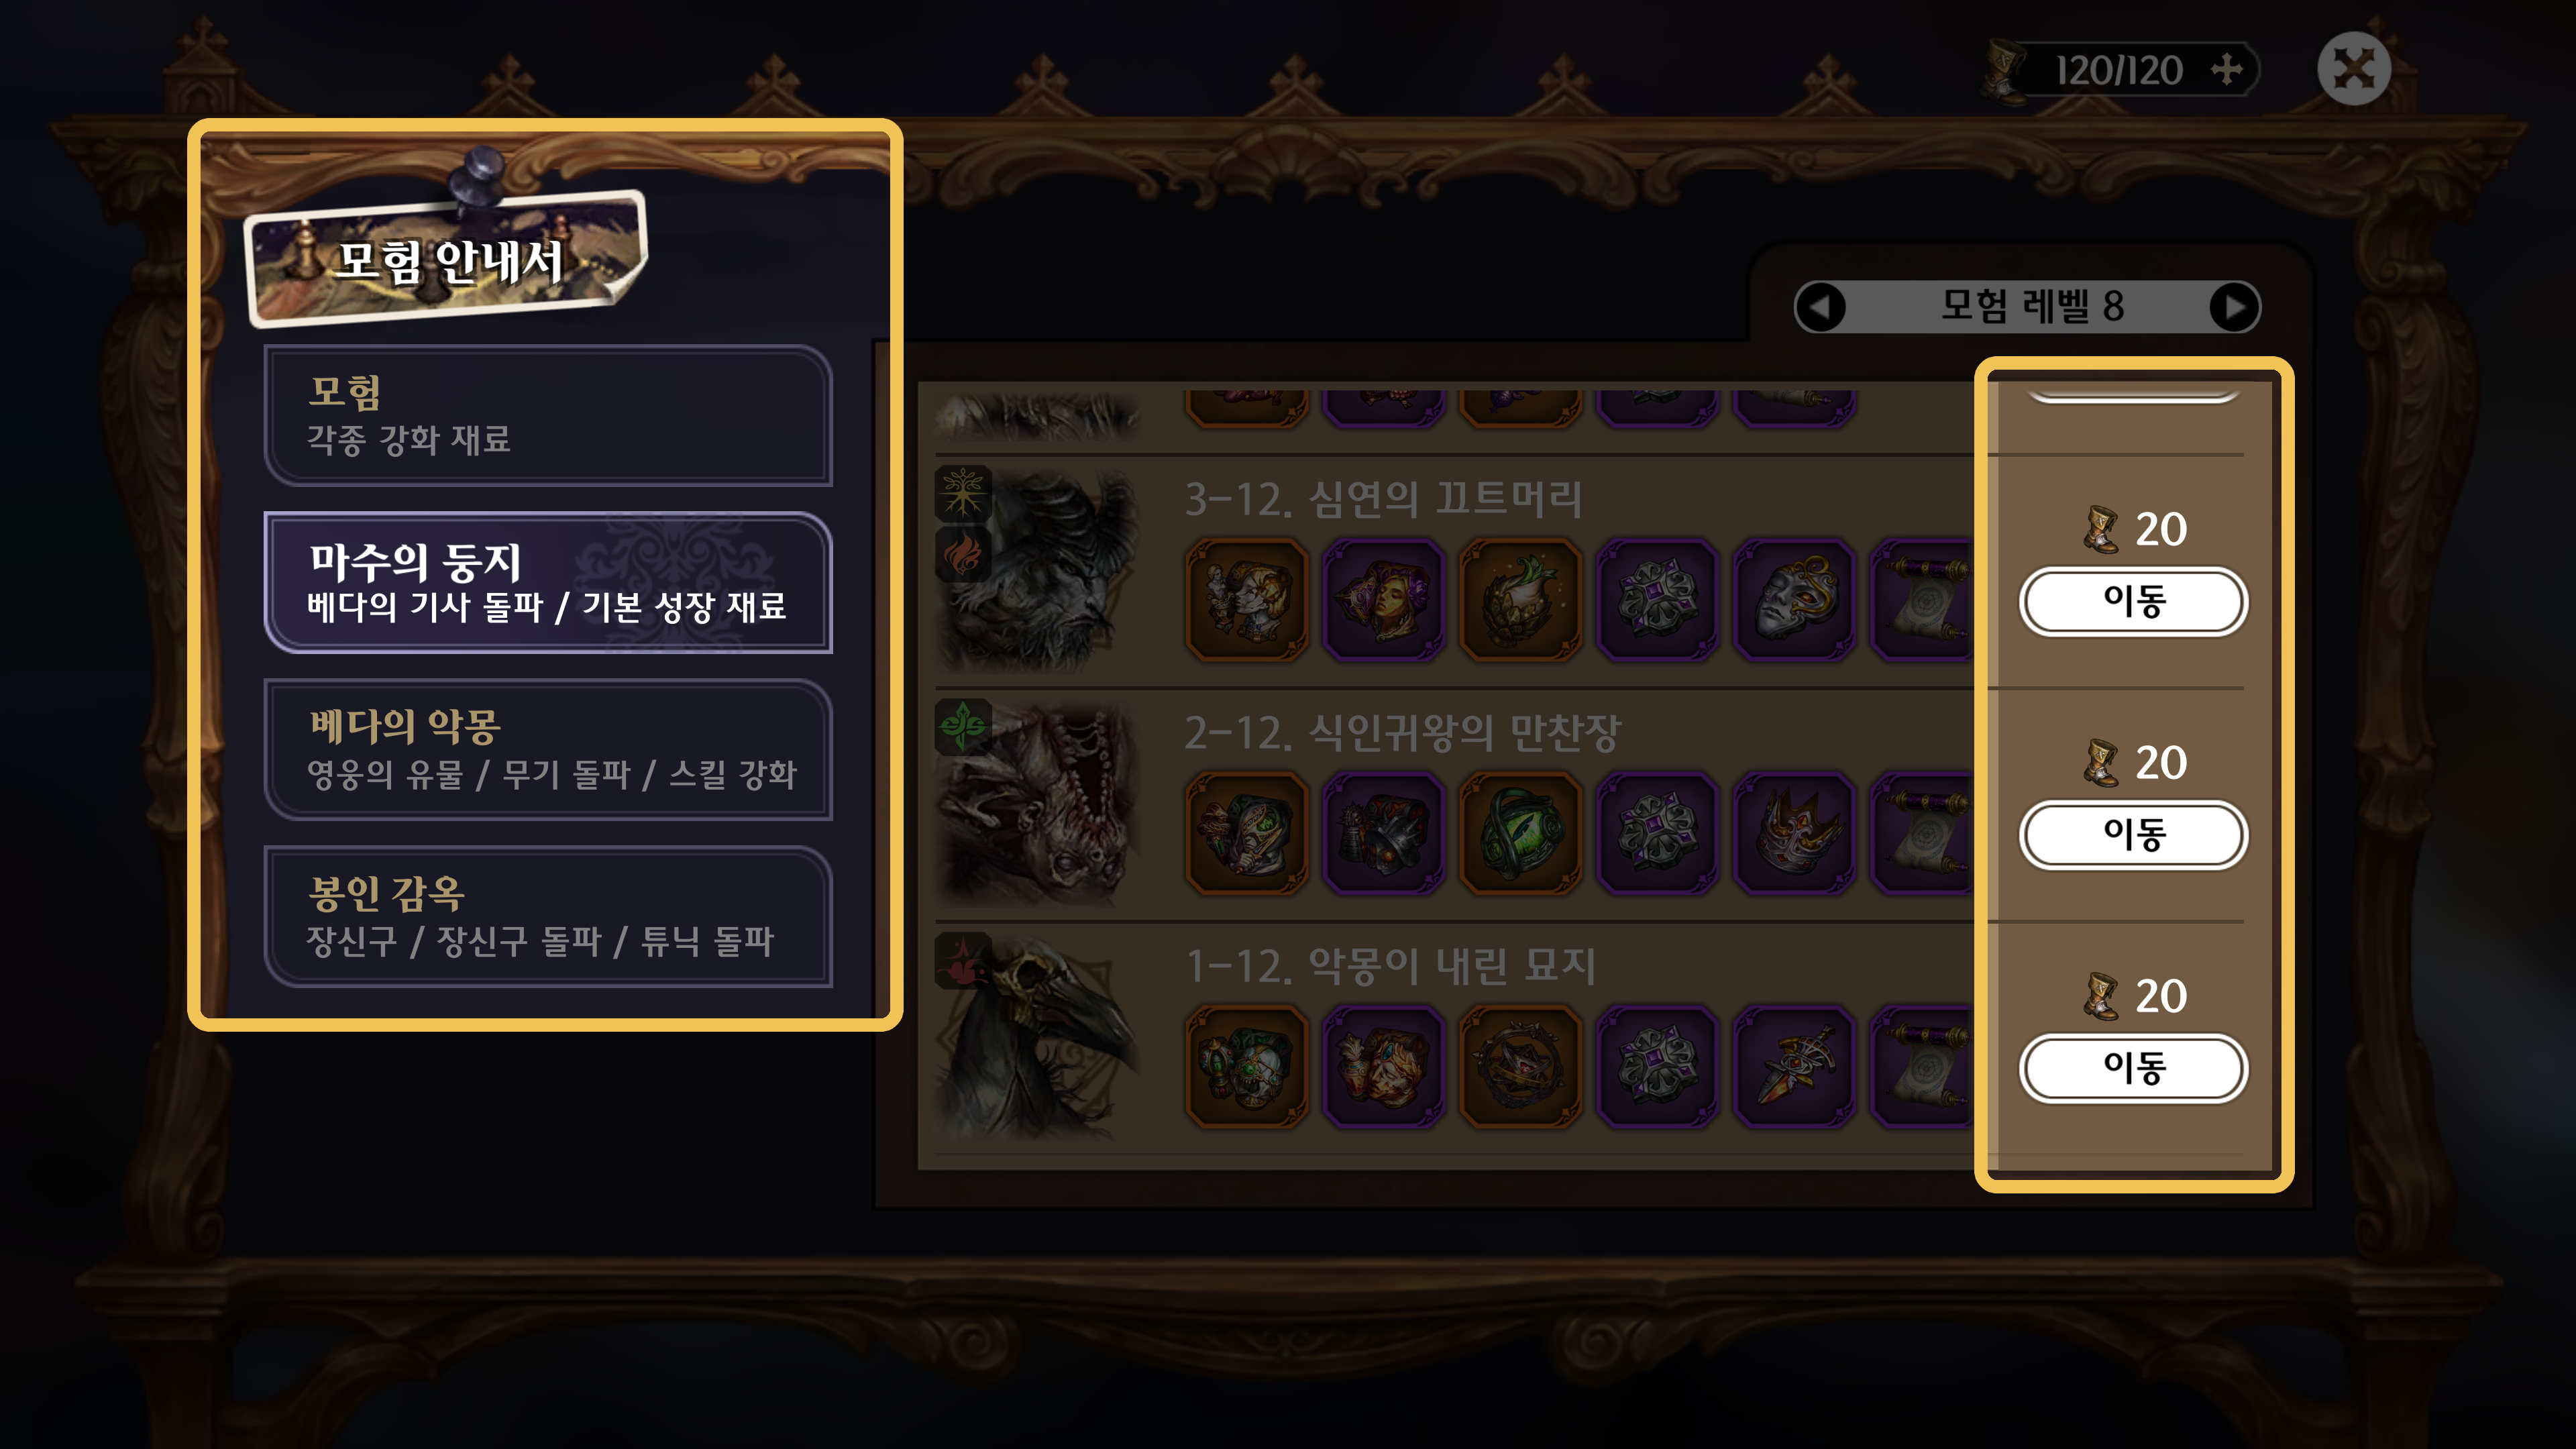Image resolution: width=2576 pixels, height=1449 pixels.
Task: Select the white mask reward icon in 3-12
Action: (1794, 600)
